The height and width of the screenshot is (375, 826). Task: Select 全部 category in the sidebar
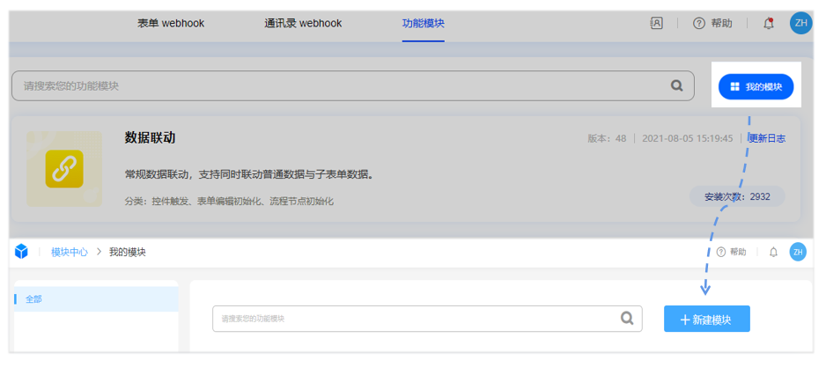point(33,299)
